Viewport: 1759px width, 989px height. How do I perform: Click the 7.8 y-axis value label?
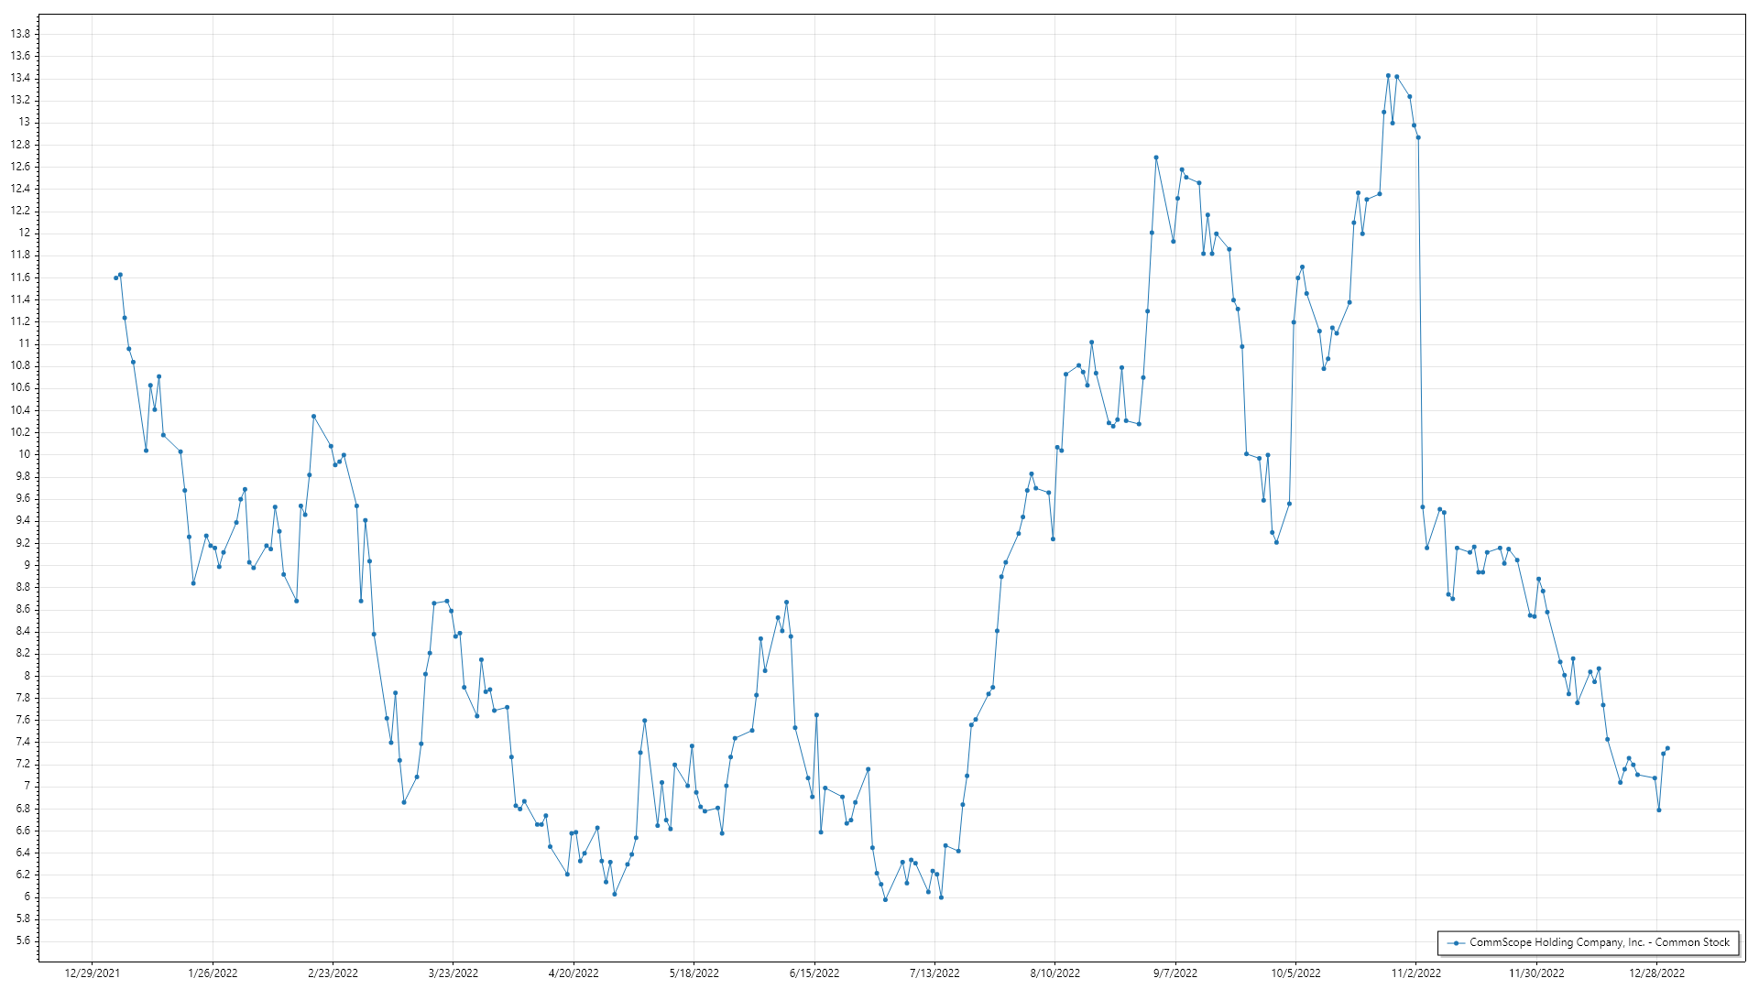(23, 698)
